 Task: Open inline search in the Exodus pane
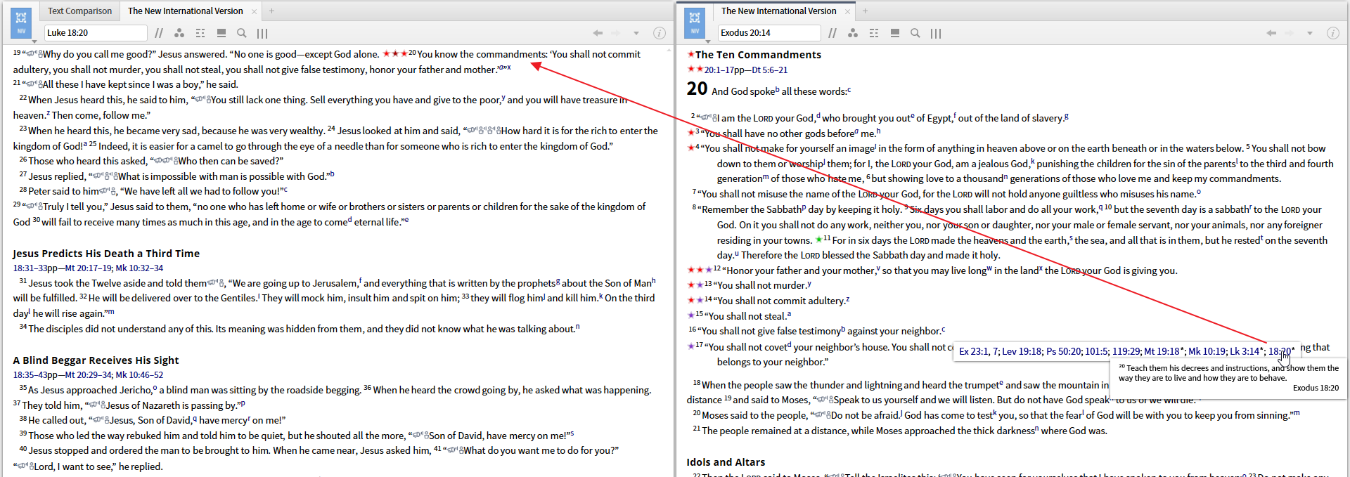pyautogui.click(x=915, y=33)
